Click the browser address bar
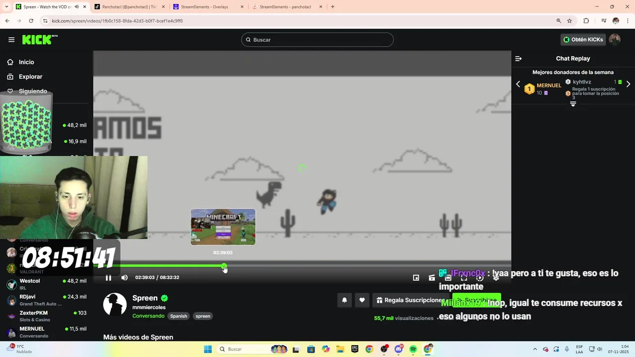The width and height of the screenshot is (635, 357). 298,21
